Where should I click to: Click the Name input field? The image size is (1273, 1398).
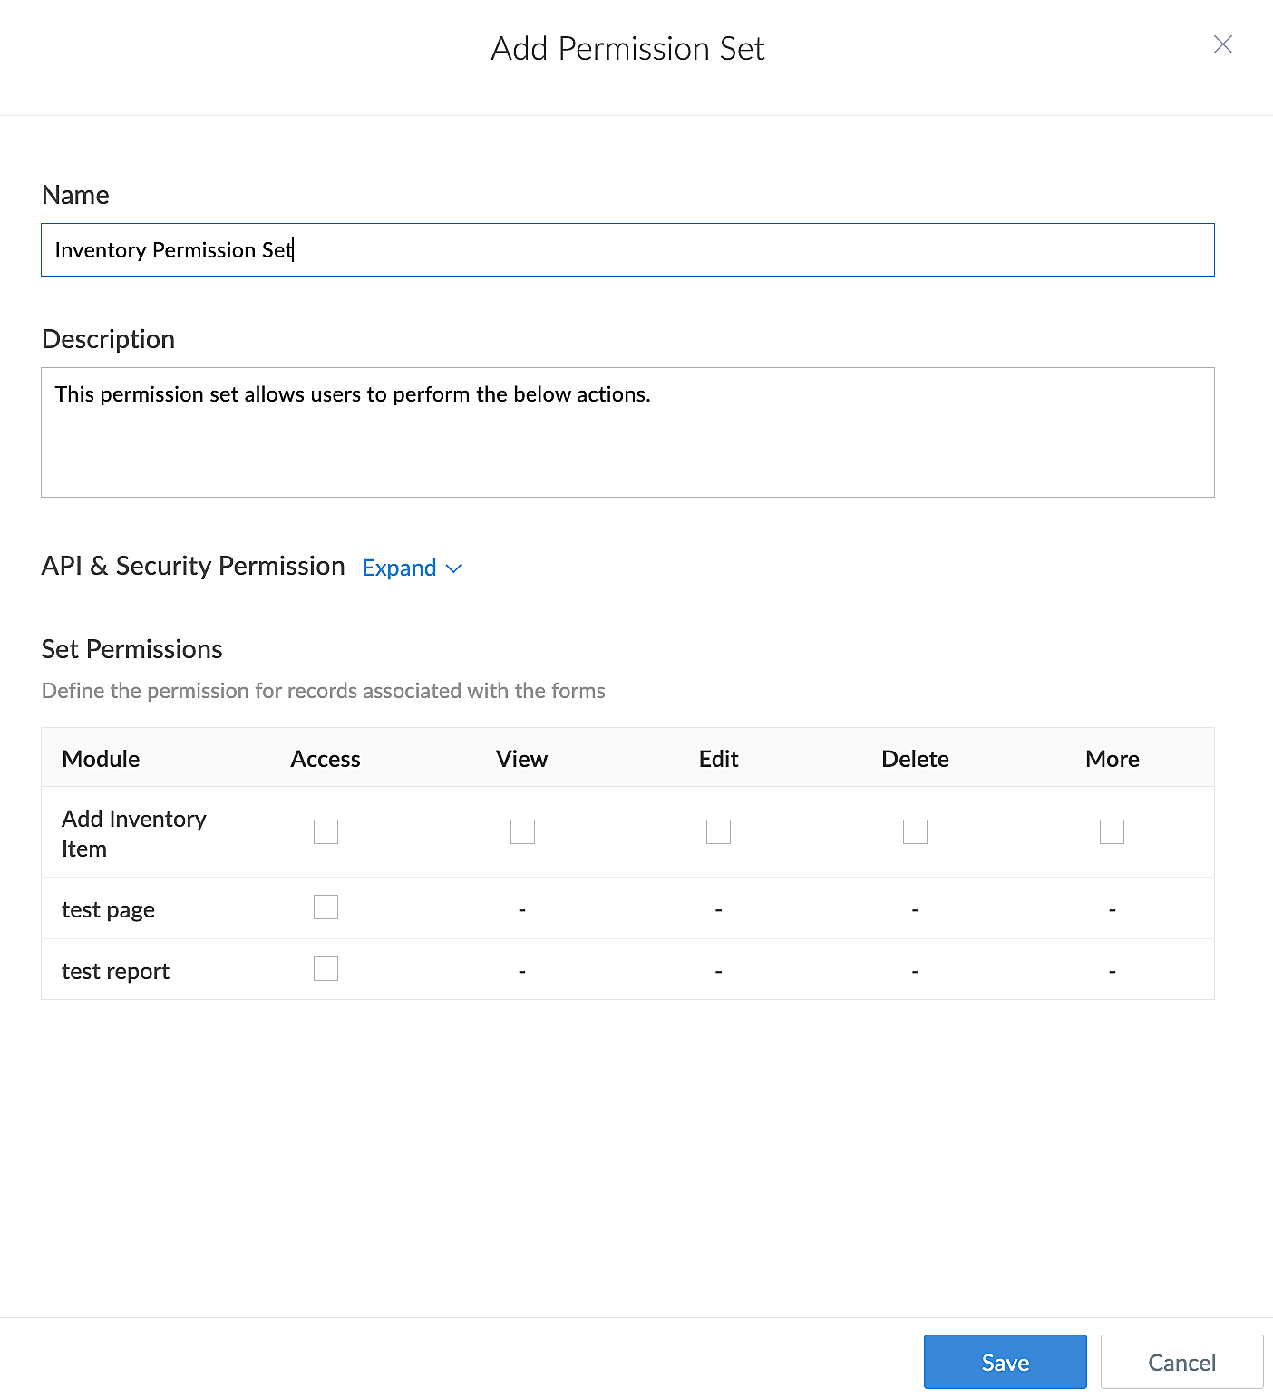[x=627, y=250]
